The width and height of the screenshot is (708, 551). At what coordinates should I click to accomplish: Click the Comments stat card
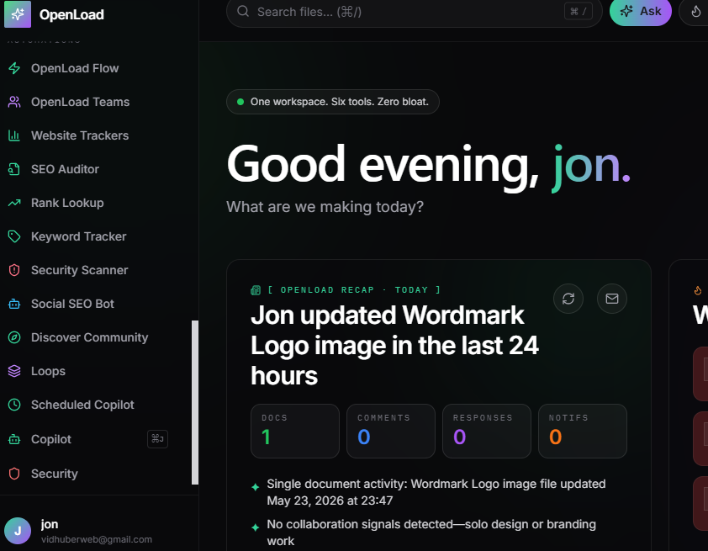(x=390, y=431)
